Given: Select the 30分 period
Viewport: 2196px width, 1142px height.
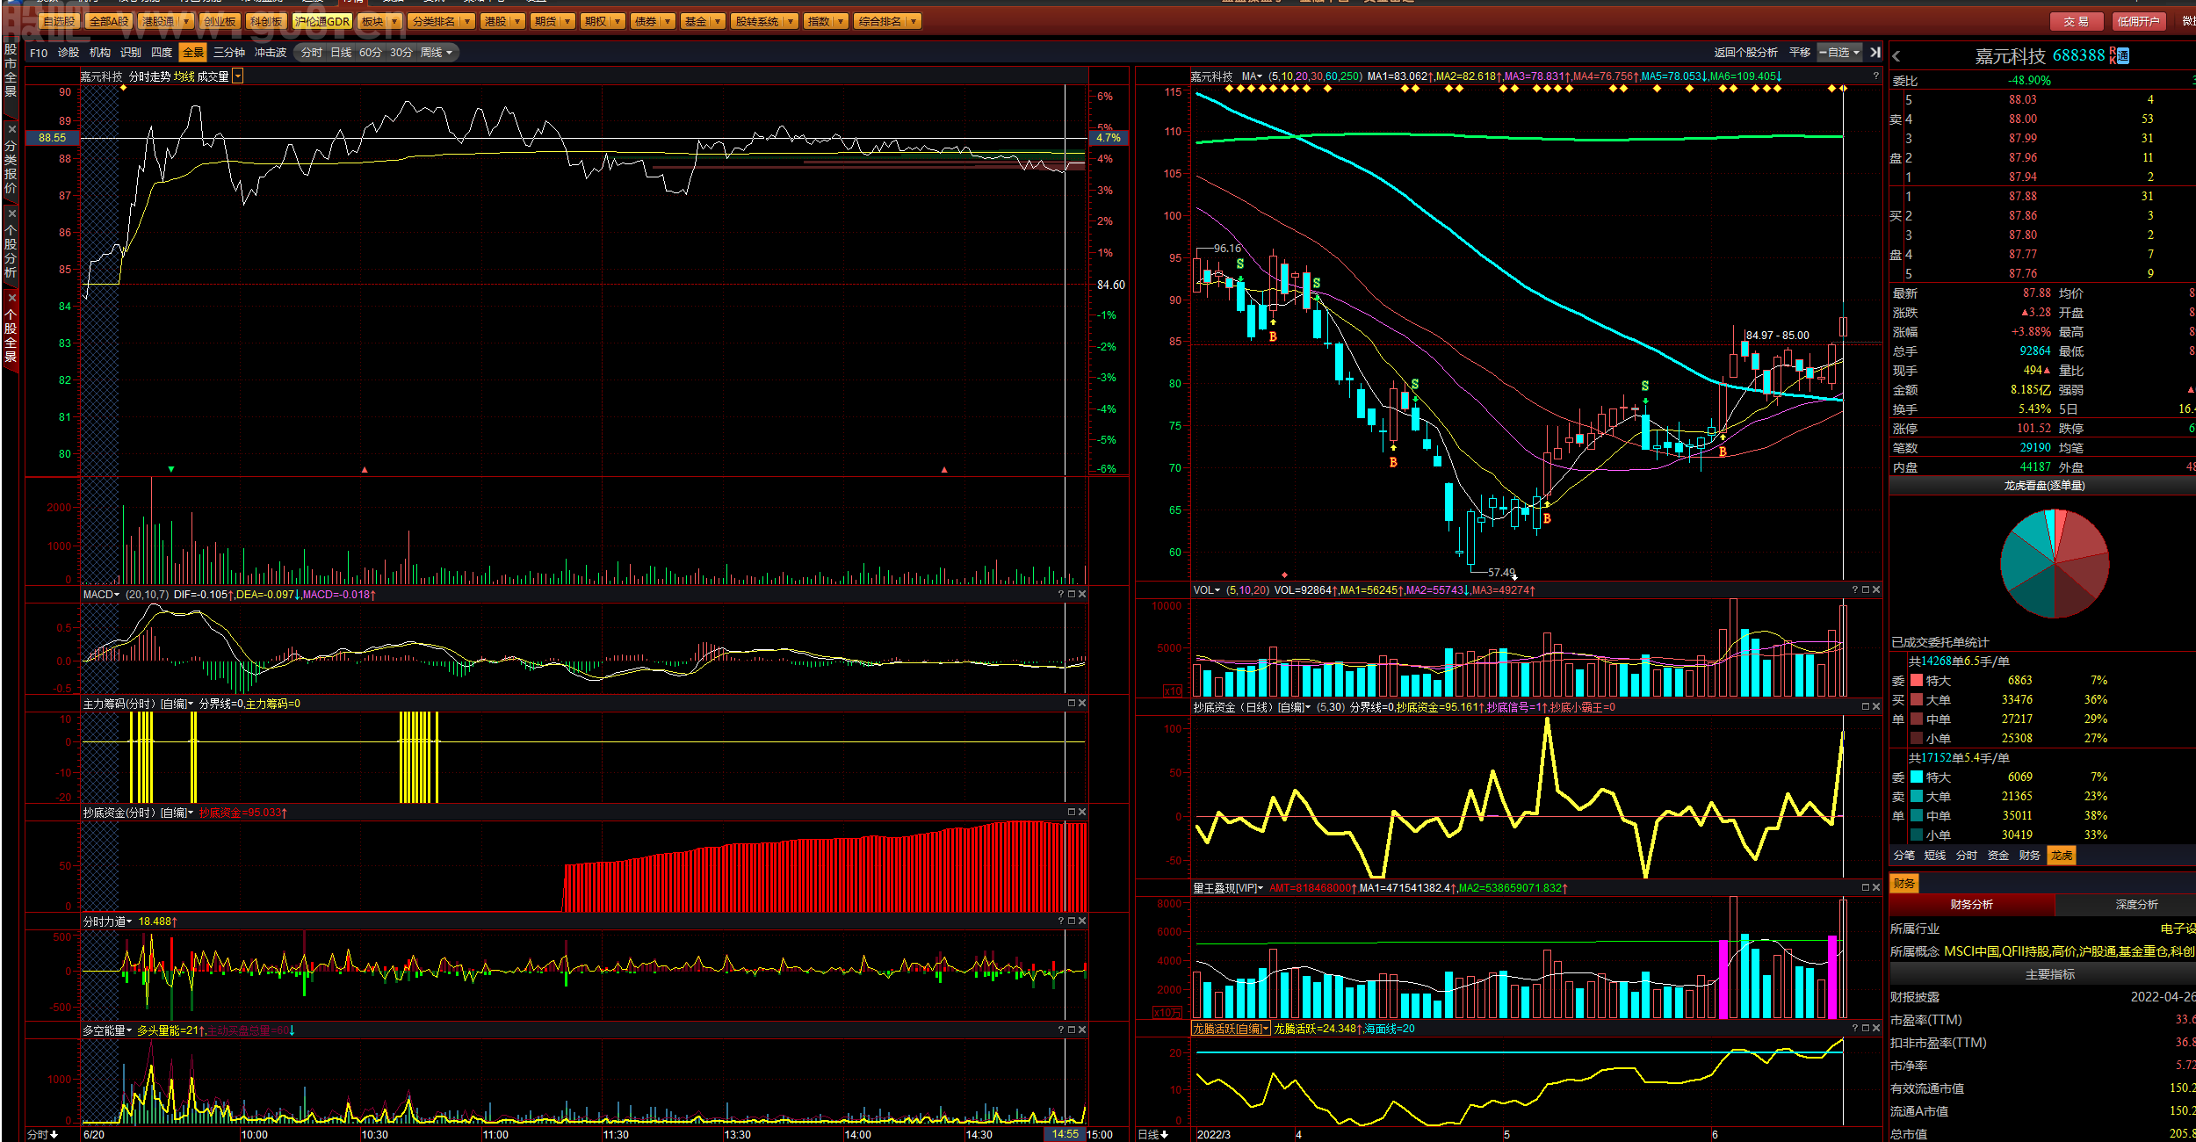Looking at the screenshot, I should pos(401,53).
